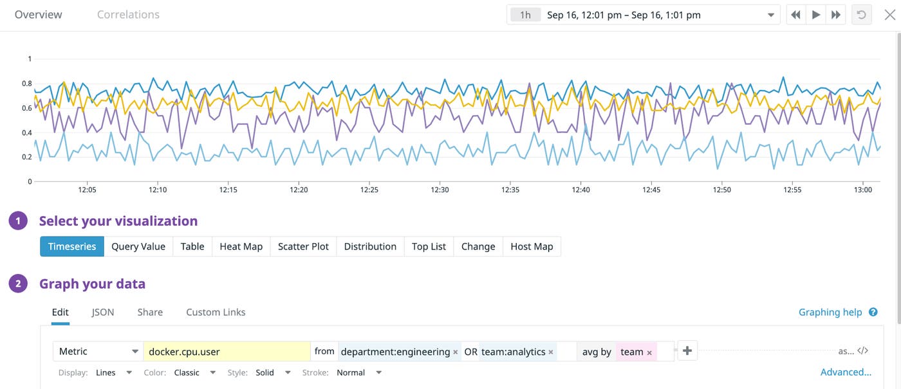This screenshot has width=901, height=389.
Task: Click the Graphing help question mark icon
Action: point(873,311)
